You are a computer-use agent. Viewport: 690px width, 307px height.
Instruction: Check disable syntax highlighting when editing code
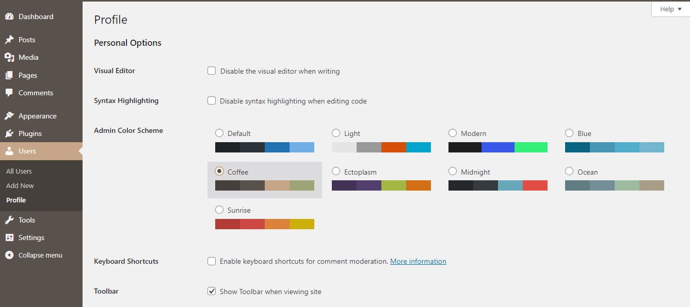pyautogui.click(x=212, y=100)
